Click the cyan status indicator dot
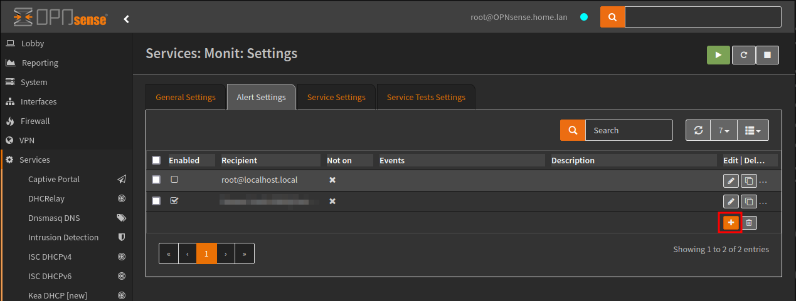Image resolution: width=796 pixels, height=301 pixels. point(584,18)
